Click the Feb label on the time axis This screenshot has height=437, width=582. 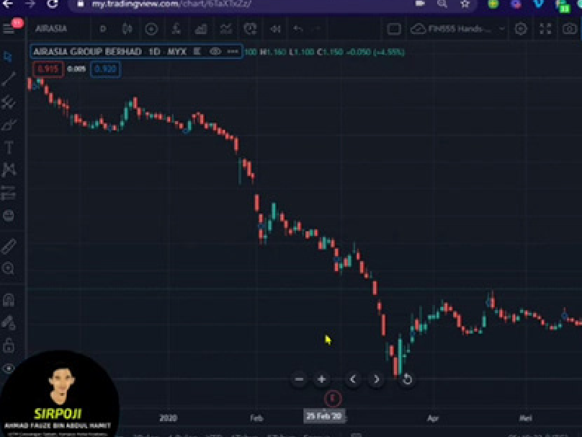click(x=256, y=418)
